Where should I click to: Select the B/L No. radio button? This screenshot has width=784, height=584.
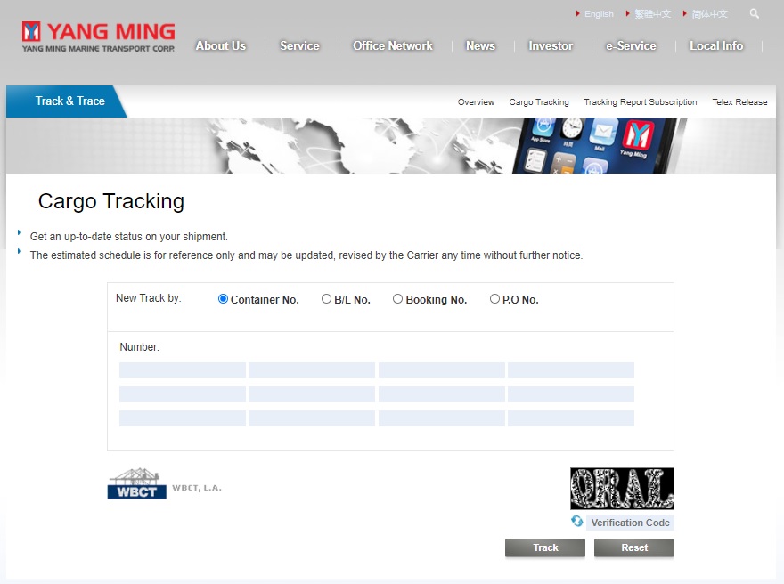[326, 299]
